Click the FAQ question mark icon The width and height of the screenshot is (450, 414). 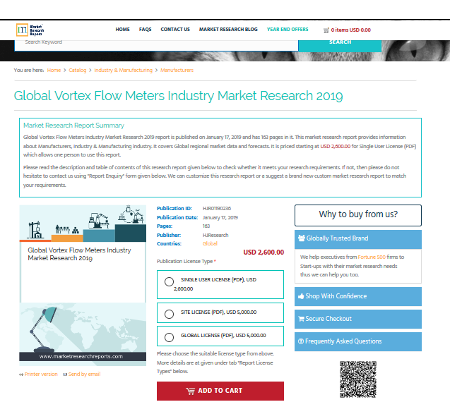tap(301, 341)
